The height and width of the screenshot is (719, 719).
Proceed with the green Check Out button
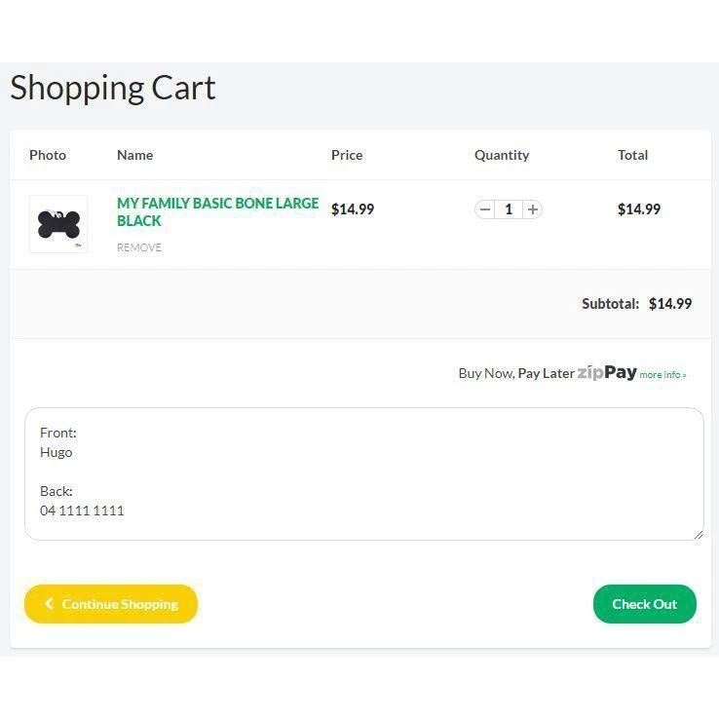pyautogui.click(x=644, y=604)
